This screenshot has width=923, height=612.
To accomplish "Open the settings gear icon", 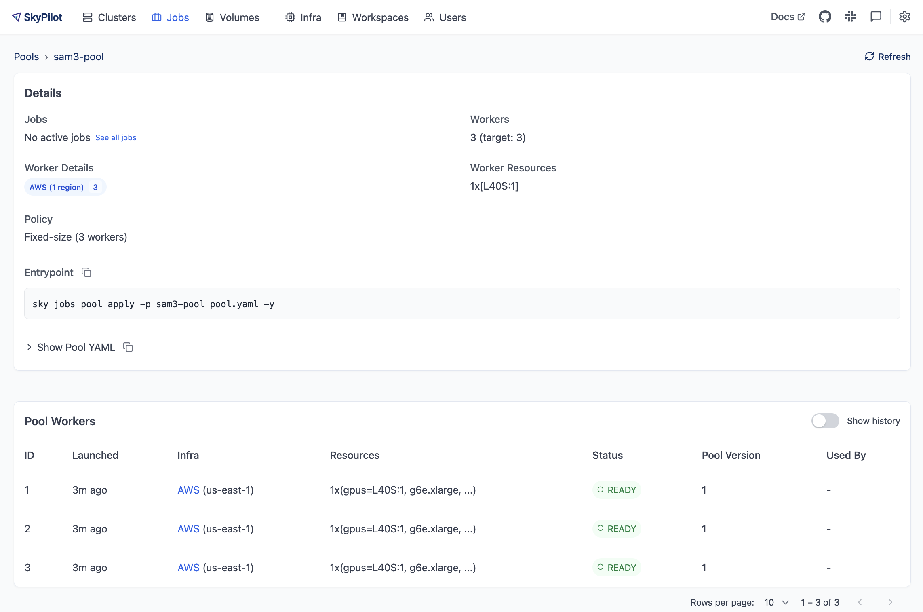I will click(904, 17).
